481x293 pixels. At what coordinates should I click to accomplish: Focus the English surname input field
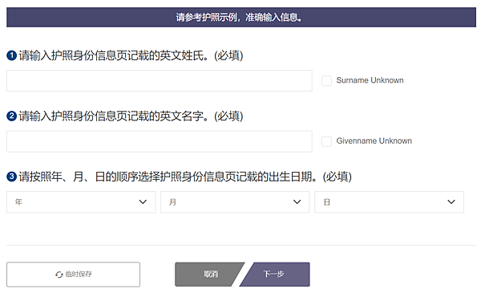[x=160, y=81]
